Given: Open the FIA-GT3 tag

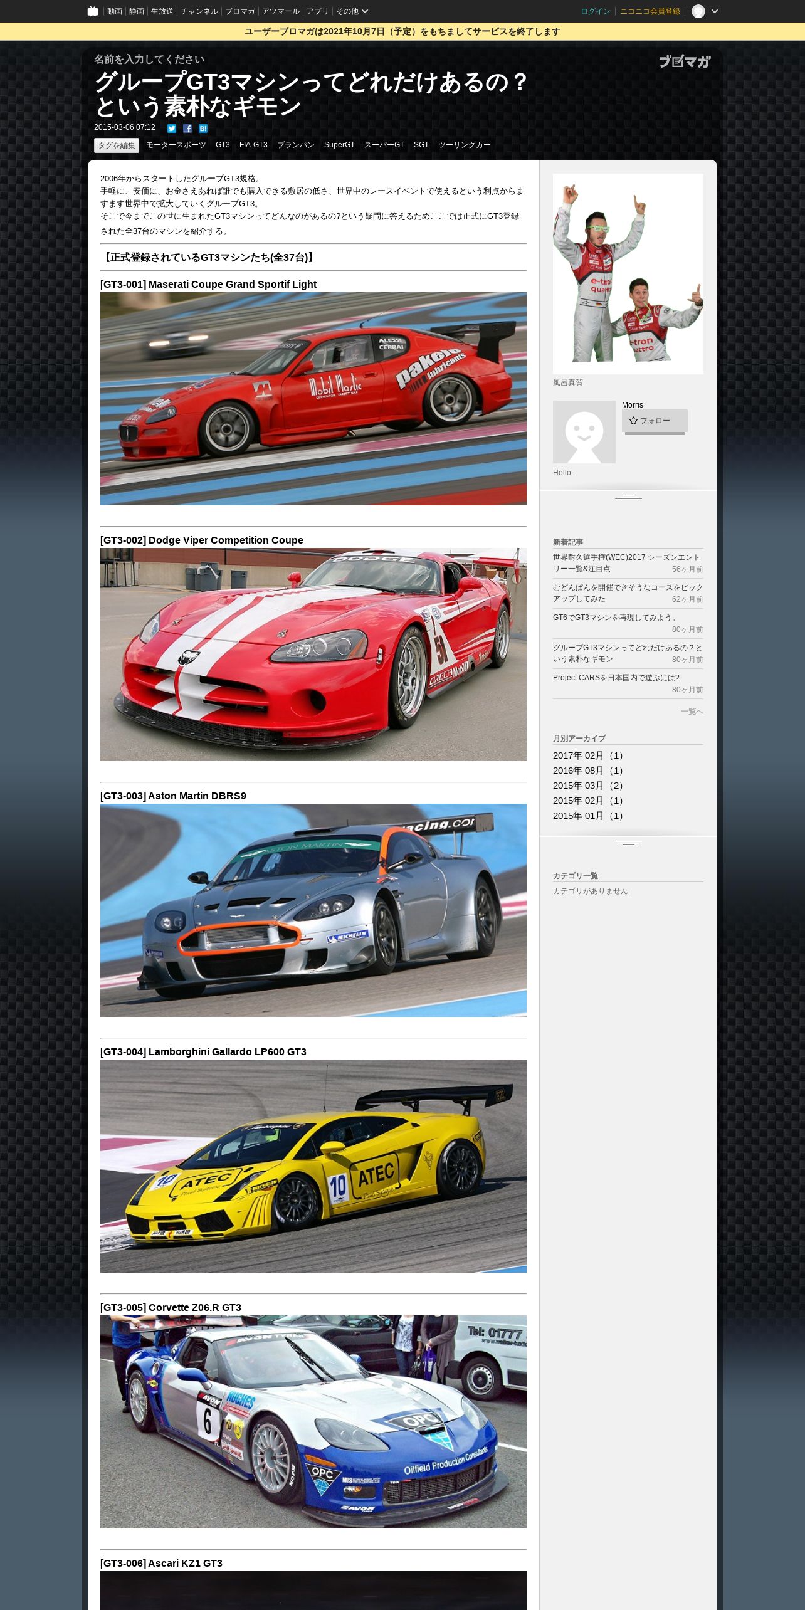Looking at the screenshot, I should pyautogui.click(x=253, y=145).
